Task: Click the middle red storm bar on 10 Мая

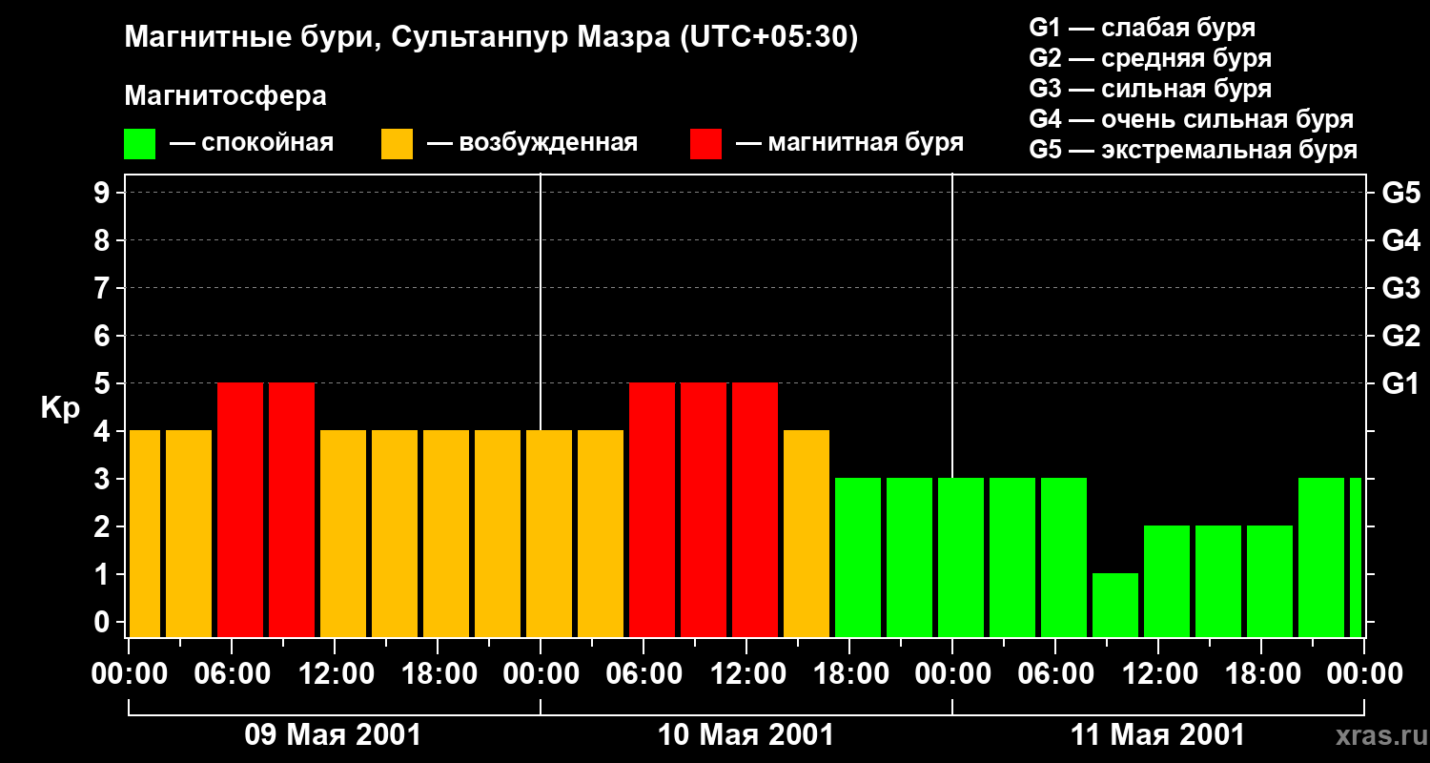Action: [704, 509]
